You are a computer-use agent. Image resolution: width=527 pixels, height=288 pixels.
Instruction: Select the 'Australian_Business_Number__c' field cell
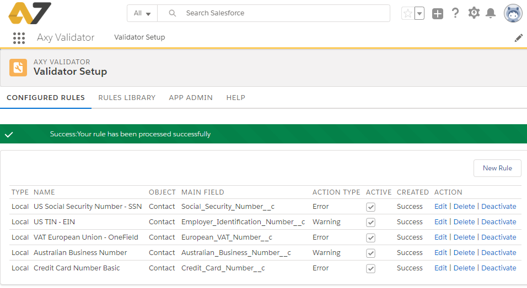[x=236, y=253]
